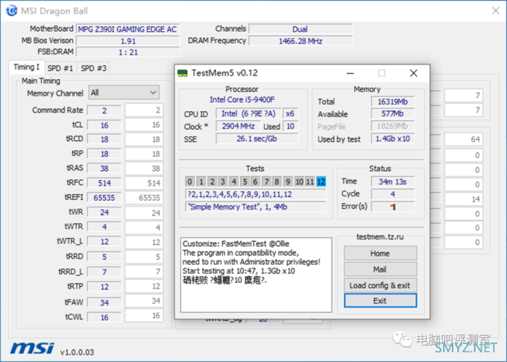Screen dimensions: 507x362
Task: Click the TestMem5 log output text box
Action: pos(256,275)
